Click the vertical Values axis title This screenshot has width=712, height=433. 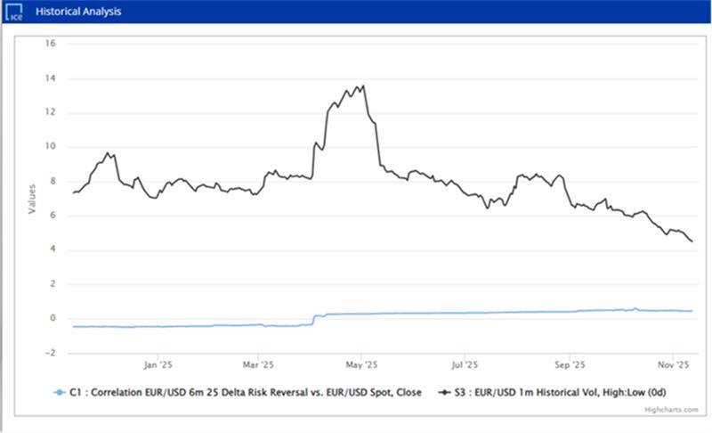32,197
